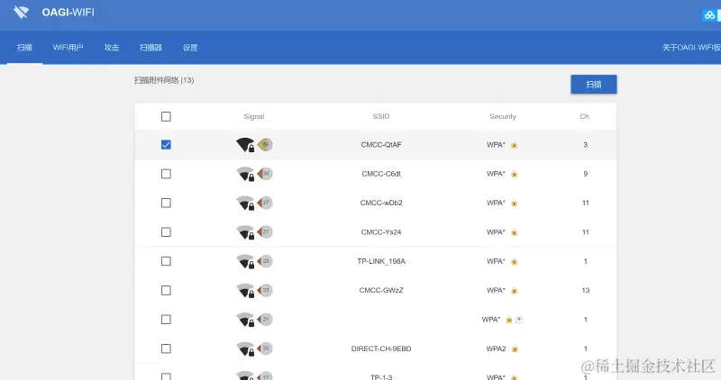The height and width of the screenshot is (380, 721).
Task: Click the signal icon for CMCC-wDb2
Action: point(245,203)
